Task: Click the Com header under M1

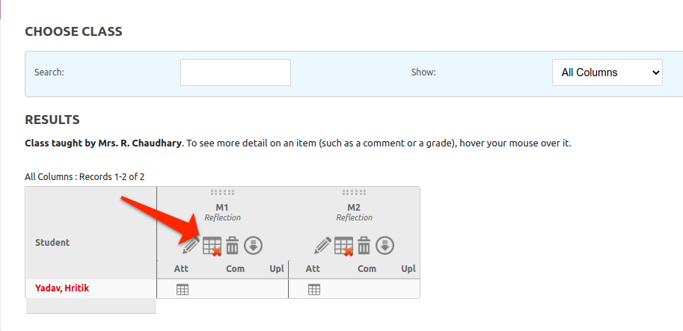Action: [235, 269]
